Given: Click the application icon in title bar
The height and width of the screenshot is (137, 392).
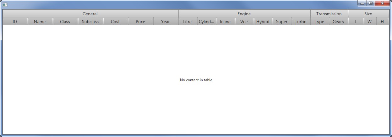Looking at the screenshot, I should pos(5,4).
